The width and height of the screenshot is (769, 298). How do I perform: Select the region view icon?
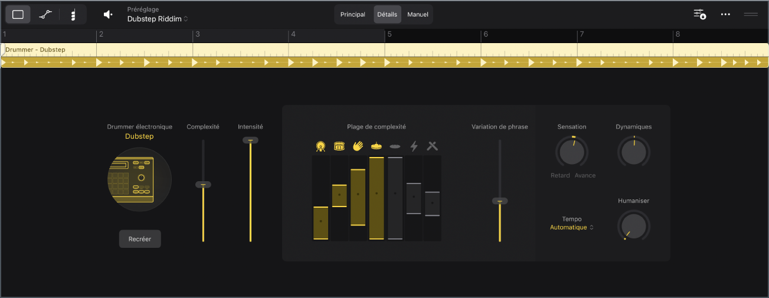[x=18, y=15]
